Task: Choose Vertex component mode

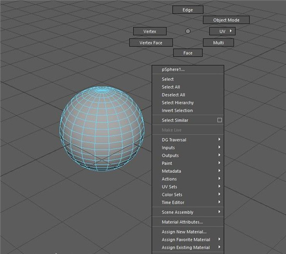Action: (x=150, y=31)
